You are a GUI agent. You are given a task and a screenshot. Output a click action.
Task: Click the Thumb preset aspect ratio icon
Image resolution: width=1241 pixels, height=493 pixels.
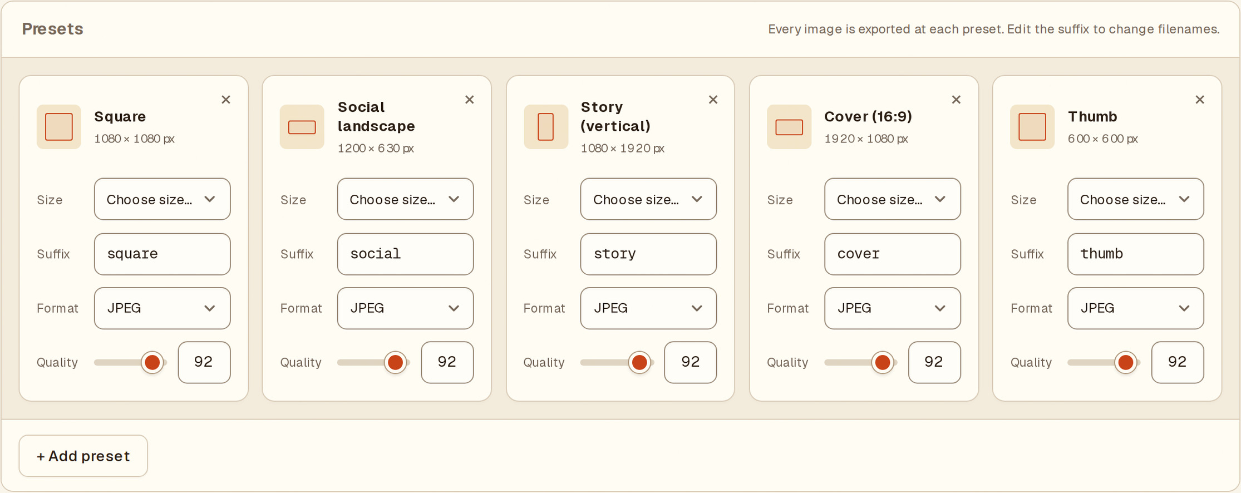[1032, 127]
